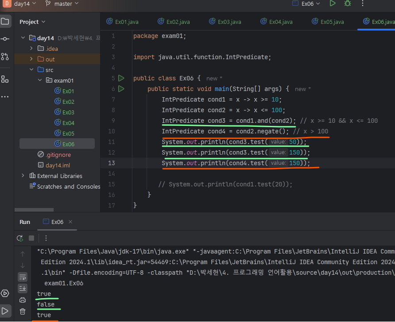
Task: Open the master branch dropdown
Action: coord(62,4)
